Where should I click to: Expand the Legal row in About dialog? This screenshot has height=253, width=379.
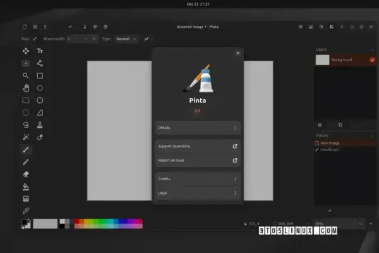coord(198,193)
